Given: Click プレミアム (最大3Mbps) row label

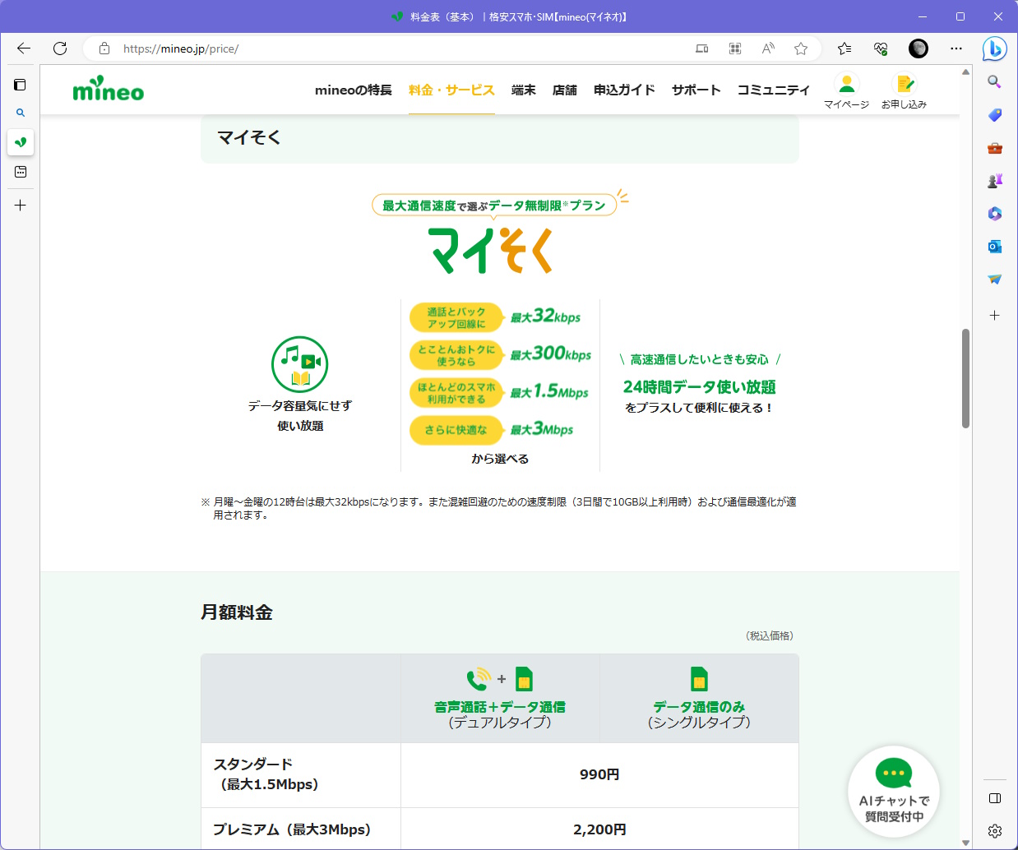Looking at the screenshot, I should tap(292, 829).
